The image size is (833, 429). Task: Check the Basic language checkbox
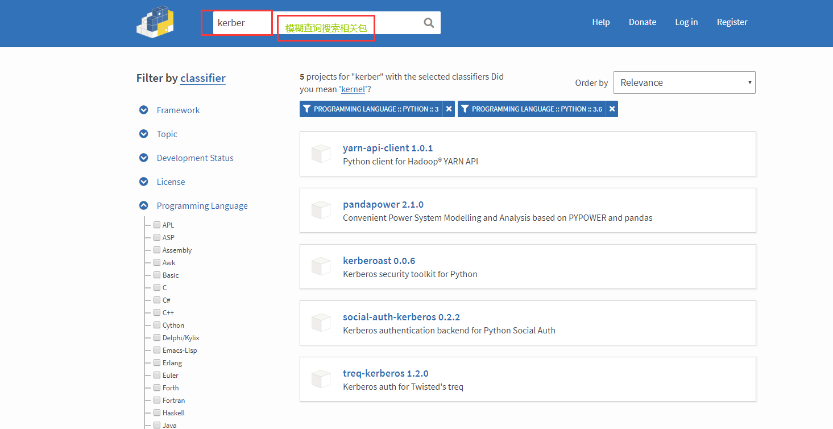[x=157, y=275]
